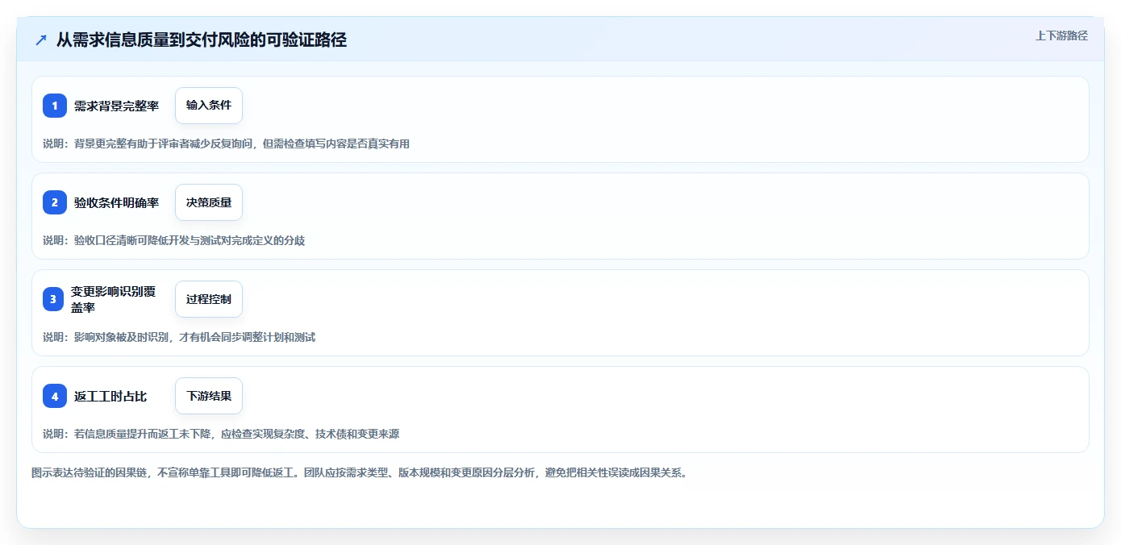This screenshot has width=1121, height=545.
Task: Click the 输入条件 tag
Action: tap(209, 106)
